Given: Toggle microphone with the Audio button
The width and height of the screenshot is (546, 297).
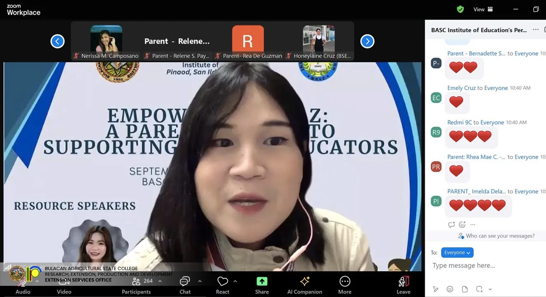Looking at the screenshot, I should [23, 284].
